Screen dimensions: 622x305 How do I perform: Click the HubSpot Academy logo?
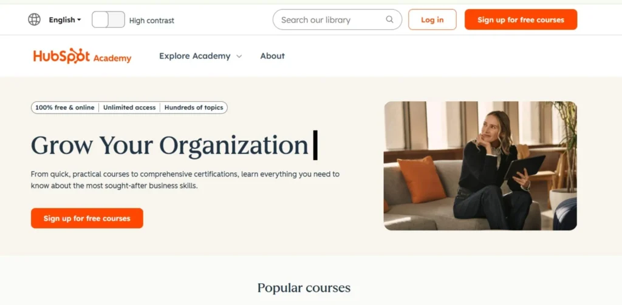pos(82,56)
